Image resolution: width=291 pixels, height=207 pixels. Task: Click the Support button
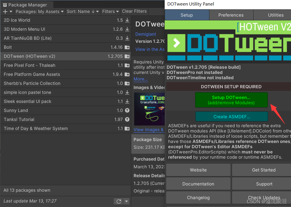261,184
